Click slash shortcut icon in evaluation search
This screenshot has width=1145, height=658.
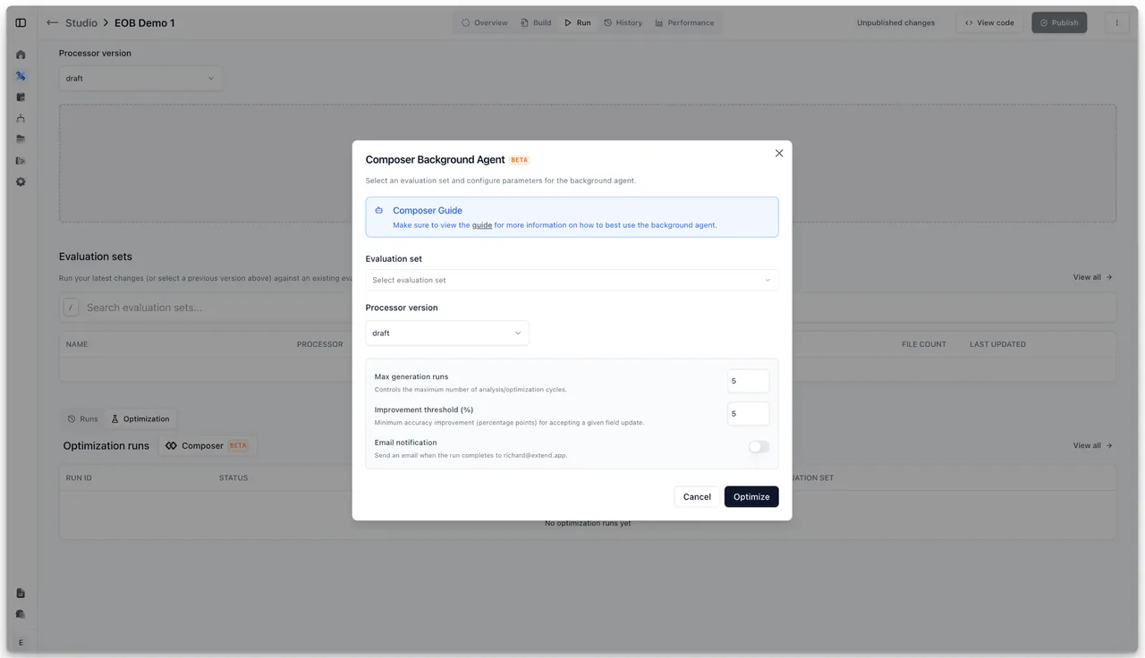point(71,308)
